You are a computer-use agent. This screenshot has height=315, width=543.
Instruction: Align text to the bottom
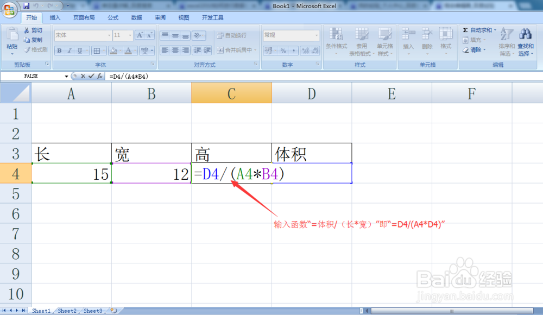(186, 35)
